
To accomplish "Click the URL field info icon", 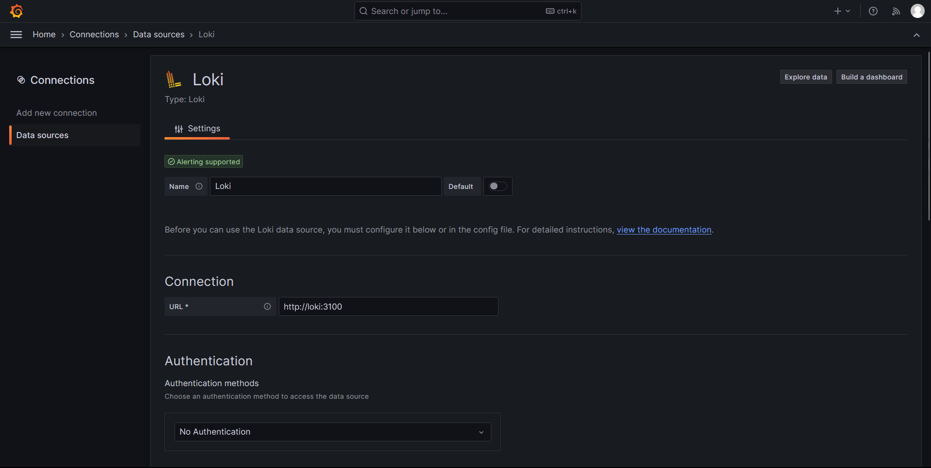I will click(x=267, y=307).
